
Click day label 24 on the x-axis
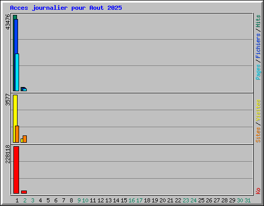coord(193,200)
